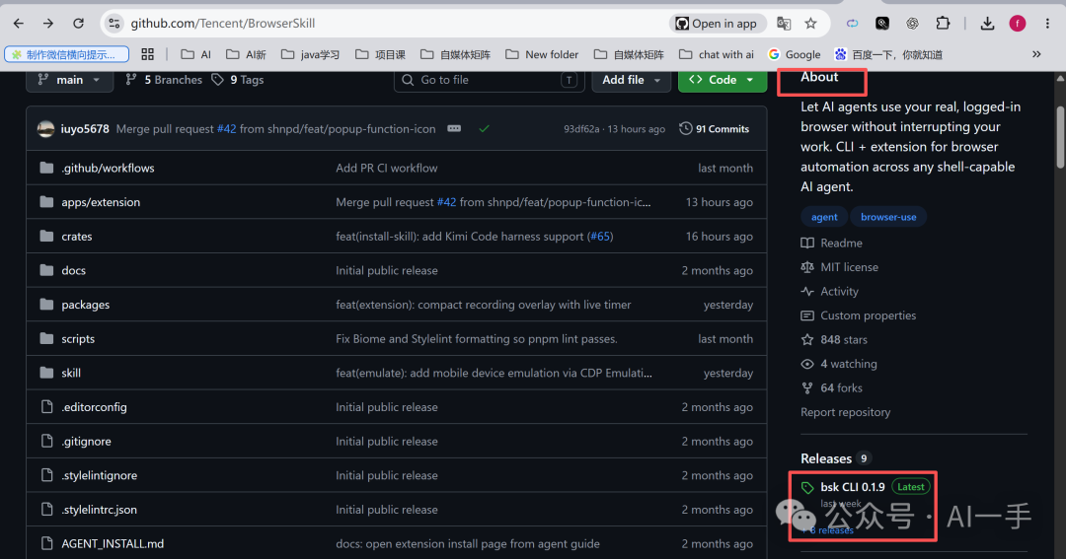Open the green Code dropdown button
Screen dimensions: 1066x559
722,80
